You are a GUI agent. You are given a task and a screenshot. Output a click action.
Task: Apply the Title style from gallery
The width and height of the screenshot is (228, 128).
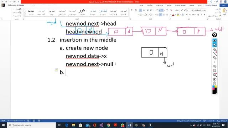coord(82,12)
